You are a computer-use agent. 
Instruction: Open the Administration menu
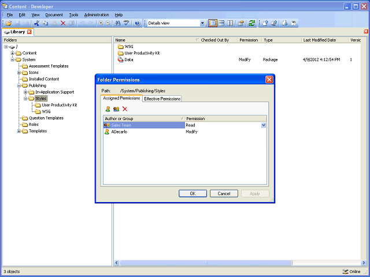(x=97, y=15)
